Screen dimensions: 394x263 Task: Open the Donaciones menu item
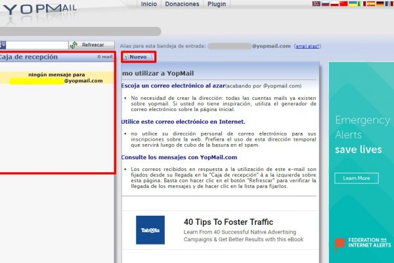click(x=182, y=4)
